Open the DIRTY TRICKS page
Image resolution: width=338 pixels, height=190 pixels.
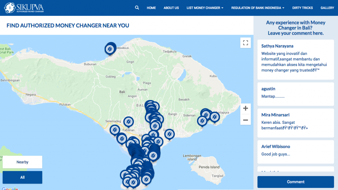point(302,8)
